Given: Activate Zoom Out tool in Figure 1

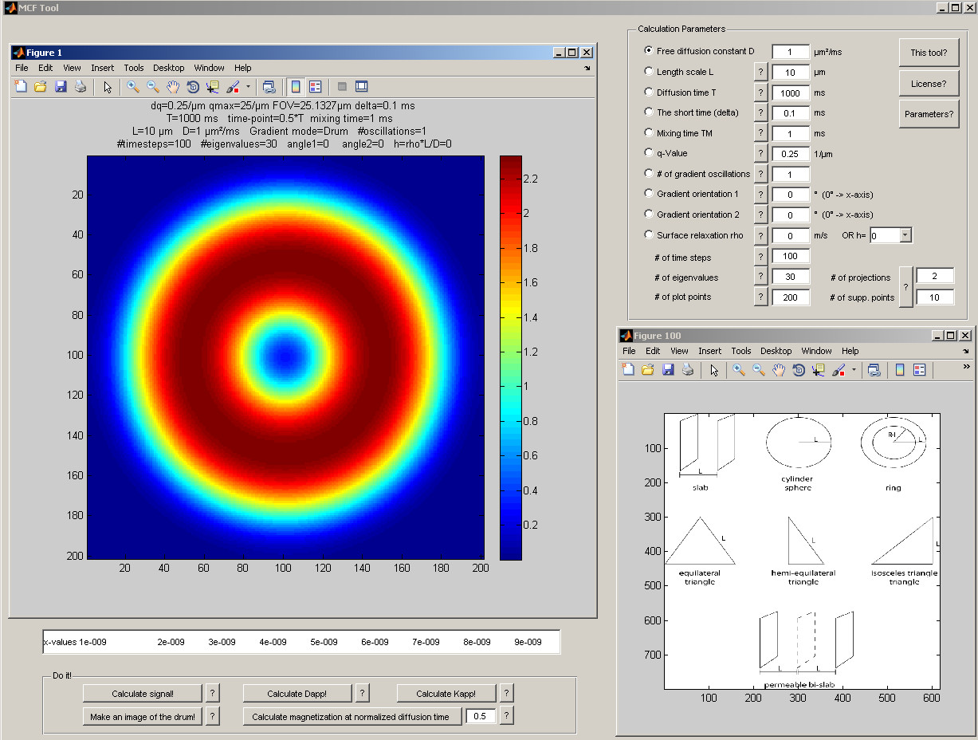Looking at the screenshot, I should (153, 86).
